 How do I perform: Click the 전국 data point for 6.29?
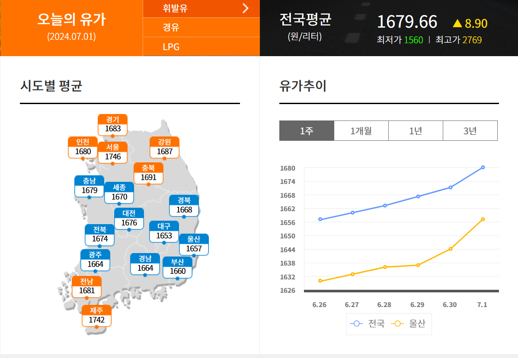coord(418,196)
